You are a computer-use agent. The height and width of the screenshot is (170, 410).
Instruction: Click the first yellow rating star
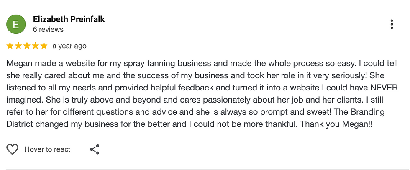(x=10, y=46)
